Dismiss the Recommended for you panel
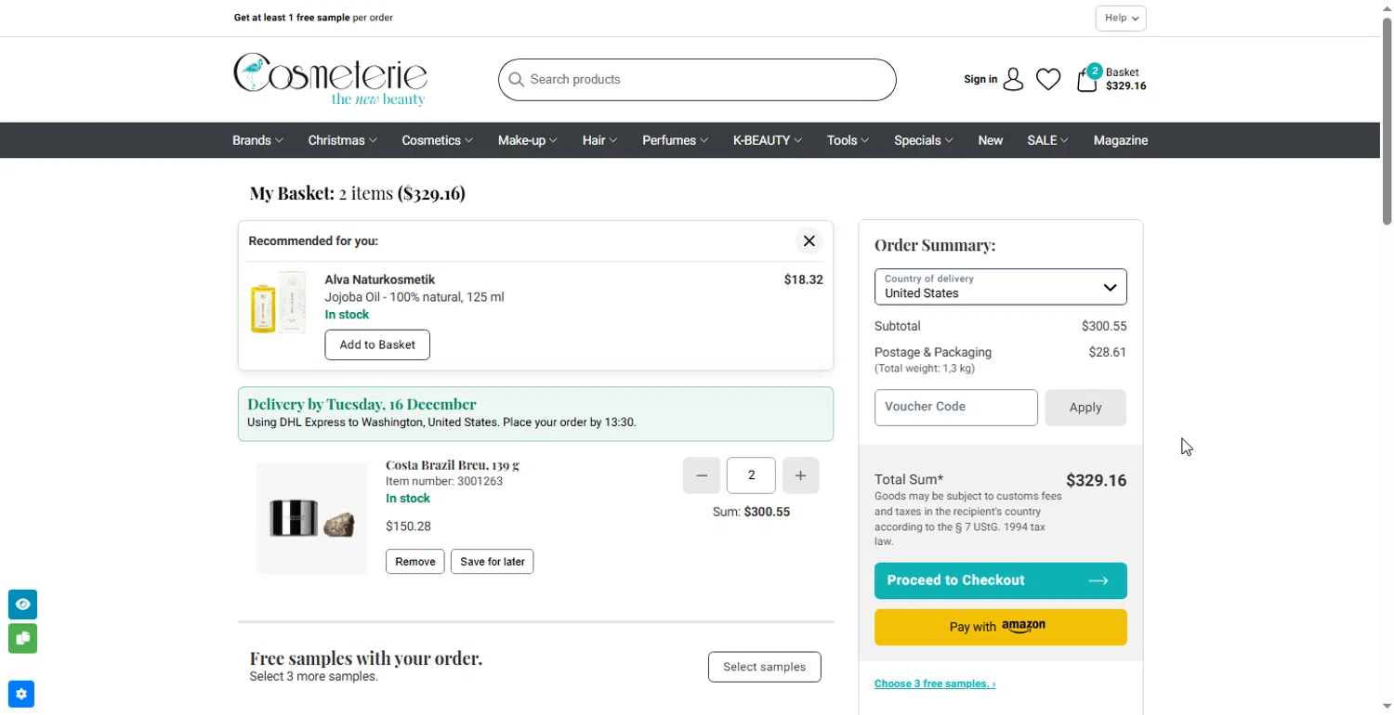The width and height of the screenshot is (1394, 715). pos(809,241)
